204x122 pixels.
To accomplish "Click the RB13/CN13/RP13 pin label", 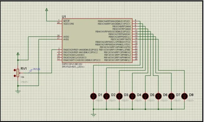I will click(117, 55).
